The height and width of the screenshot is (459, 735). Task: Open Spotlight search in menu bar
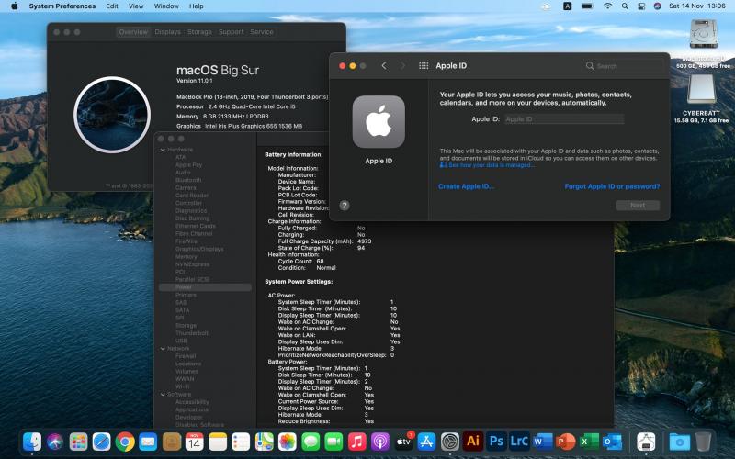(625, 6)
